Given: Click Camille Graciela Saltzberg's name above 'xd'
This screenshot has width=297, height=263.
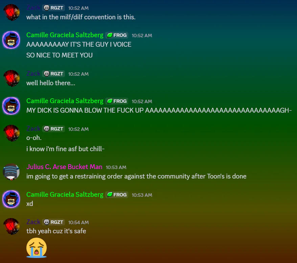Looking at the screenshot, I should pos(65,194).
